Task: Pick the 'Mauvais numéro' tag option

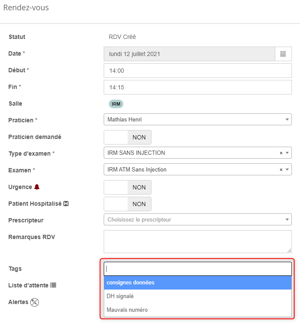Action: [198, 310]
